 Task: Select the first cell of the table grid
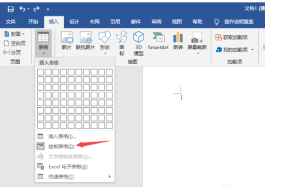point(41,72)
